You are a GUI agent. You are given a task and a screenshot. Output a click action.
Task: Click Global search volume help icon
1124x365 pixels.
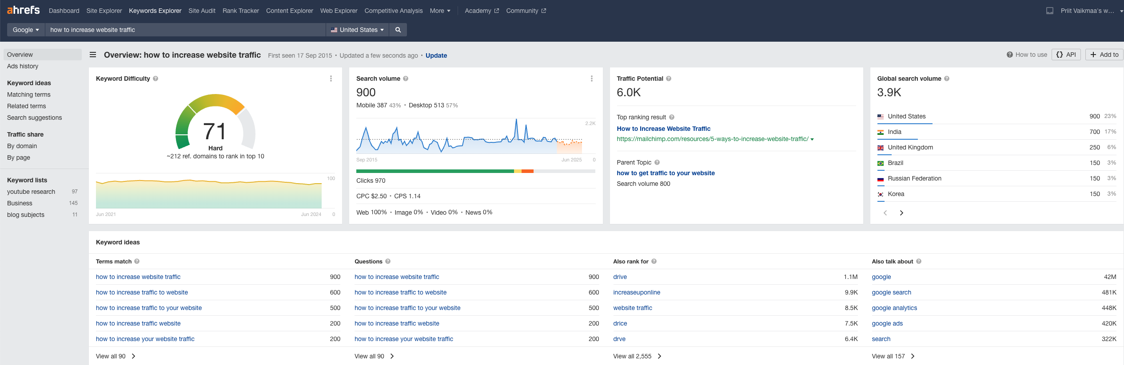947,78
